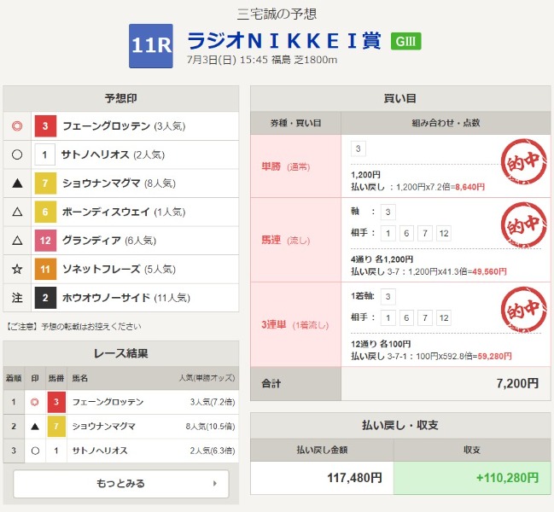Click 1着軸 number 3 box in 3連単 row
The image size is (554, 512).
(x=388, y=297)
